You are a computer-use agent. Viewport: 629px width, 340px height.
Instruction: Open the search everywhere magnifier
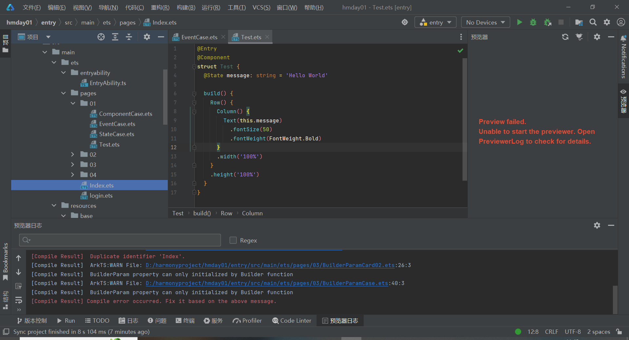pos(593,22)
